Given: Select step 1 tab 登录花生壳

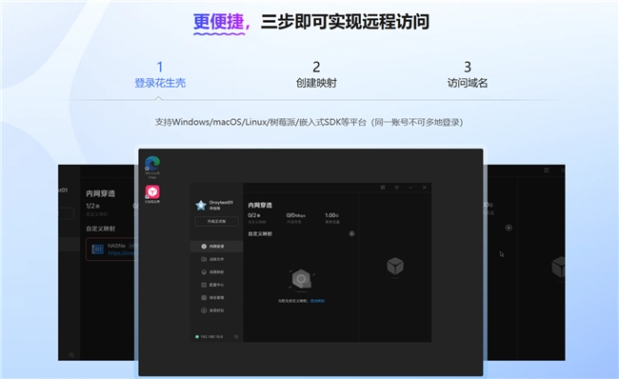Looking at the screenshot, I should tap(160, 74).
